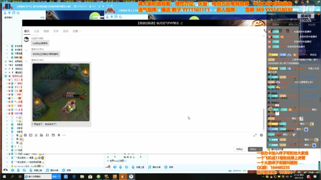The image size is (321, 180).
Task: Click the location pin icon in second YY window
Action: [x=111, y=17]
